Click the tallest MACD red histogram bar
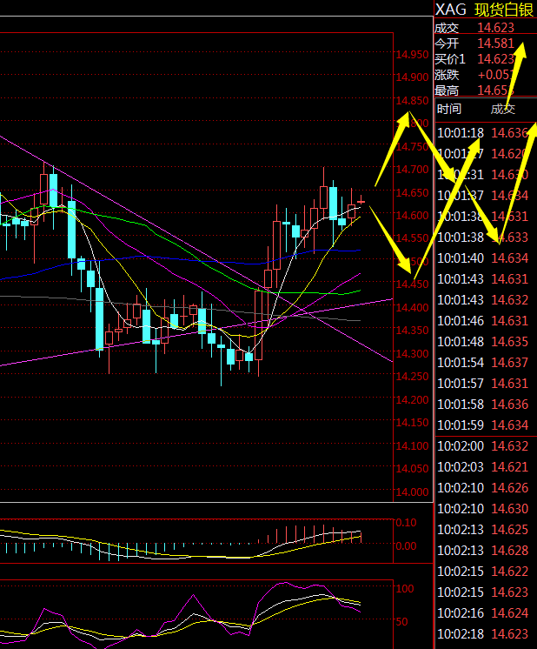This screenshot has width=537, height=649. (323, 534)
